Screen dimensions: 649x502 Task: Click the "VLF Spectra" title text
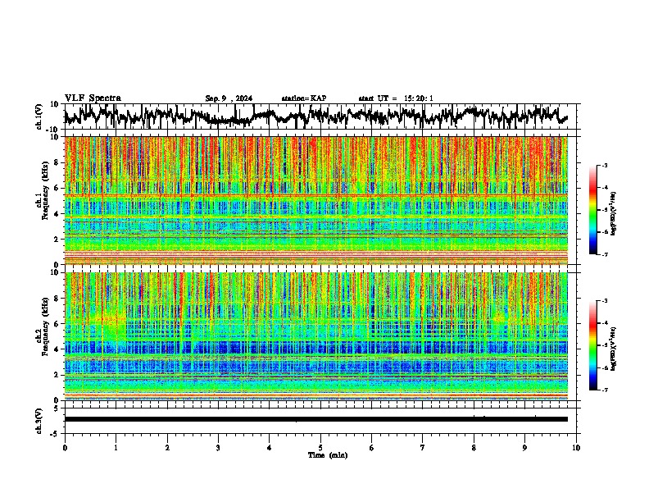tap(93, 98)
